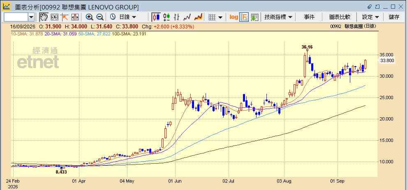Click the 00992 聯想集團 (日線) chart label

point(353,26)
